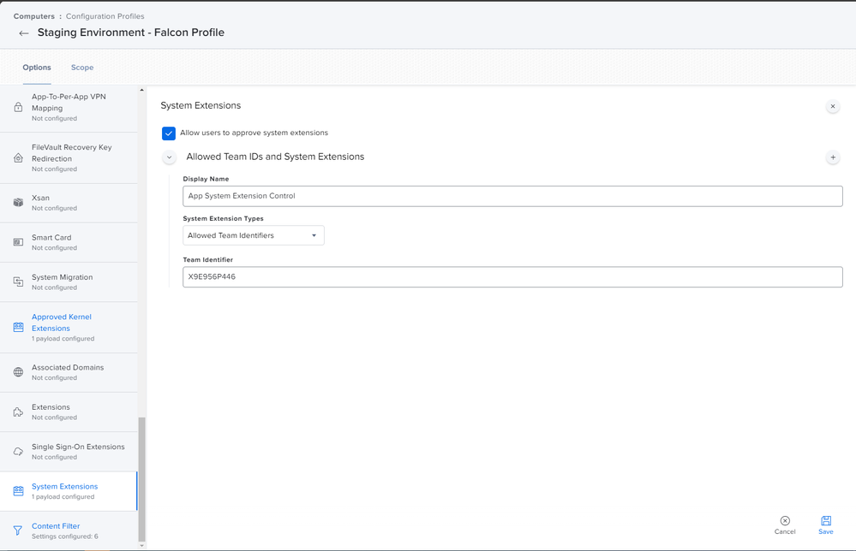Click the Single Sign-On Extensions cloud icon

point(18,451)
